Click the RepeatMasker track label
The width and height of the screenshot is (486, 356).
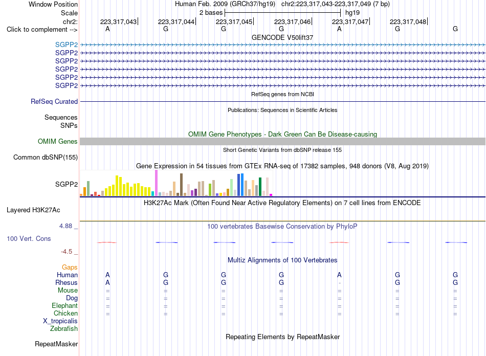point(56,344)
